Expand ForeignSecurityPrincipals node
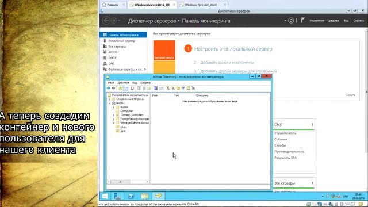The width and height of the screenshot is (368, 207). [114, 119]
